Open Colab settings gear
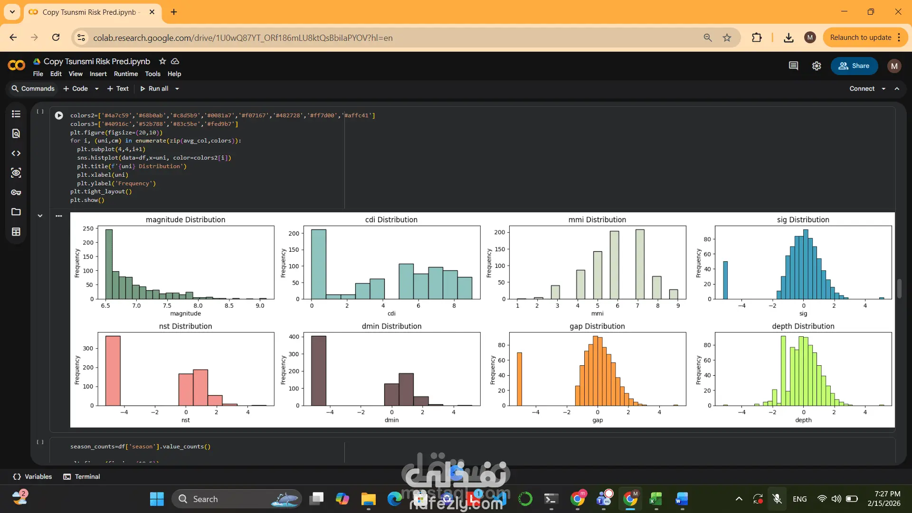The height and width of the screenshot is (513, 912). 817,66
